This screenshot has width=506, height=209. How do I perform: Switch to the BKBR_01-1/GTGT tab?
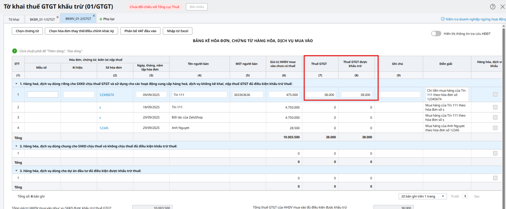click(x=42, y=20)
